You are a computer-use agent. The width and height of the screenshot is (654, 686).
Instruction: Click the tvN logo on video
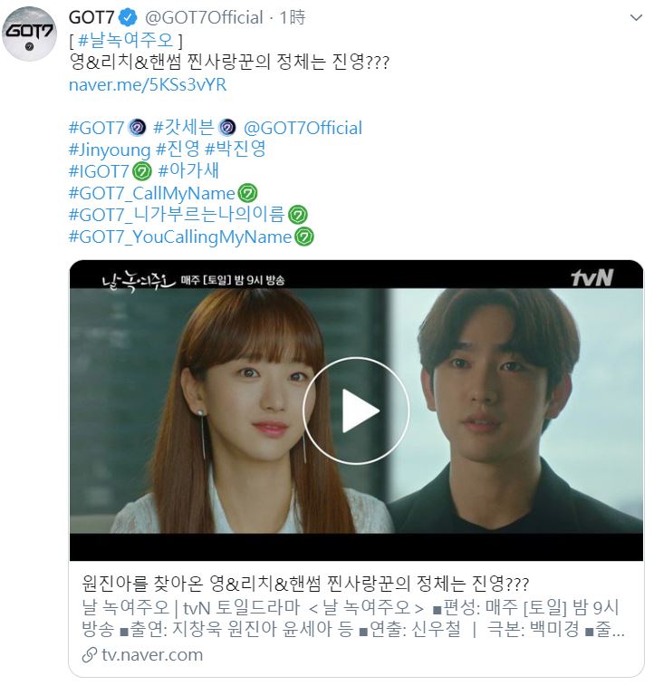pos(591,278)
